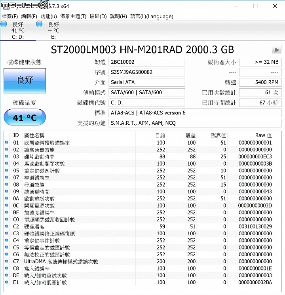The height and width of the screenshot is (295, 285).
Task: Open the 磁碟(D) menu
Action: 98,16
